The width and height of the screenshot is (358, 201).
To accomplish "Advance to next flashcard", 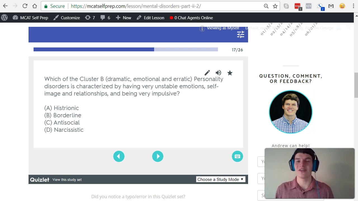I will 158,156.
